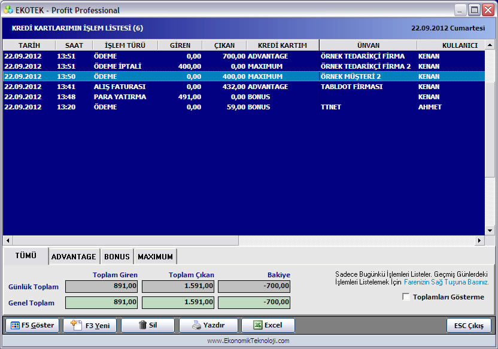
Task: Click the trash can icon on Sil
Action: [x=142, y=325]
